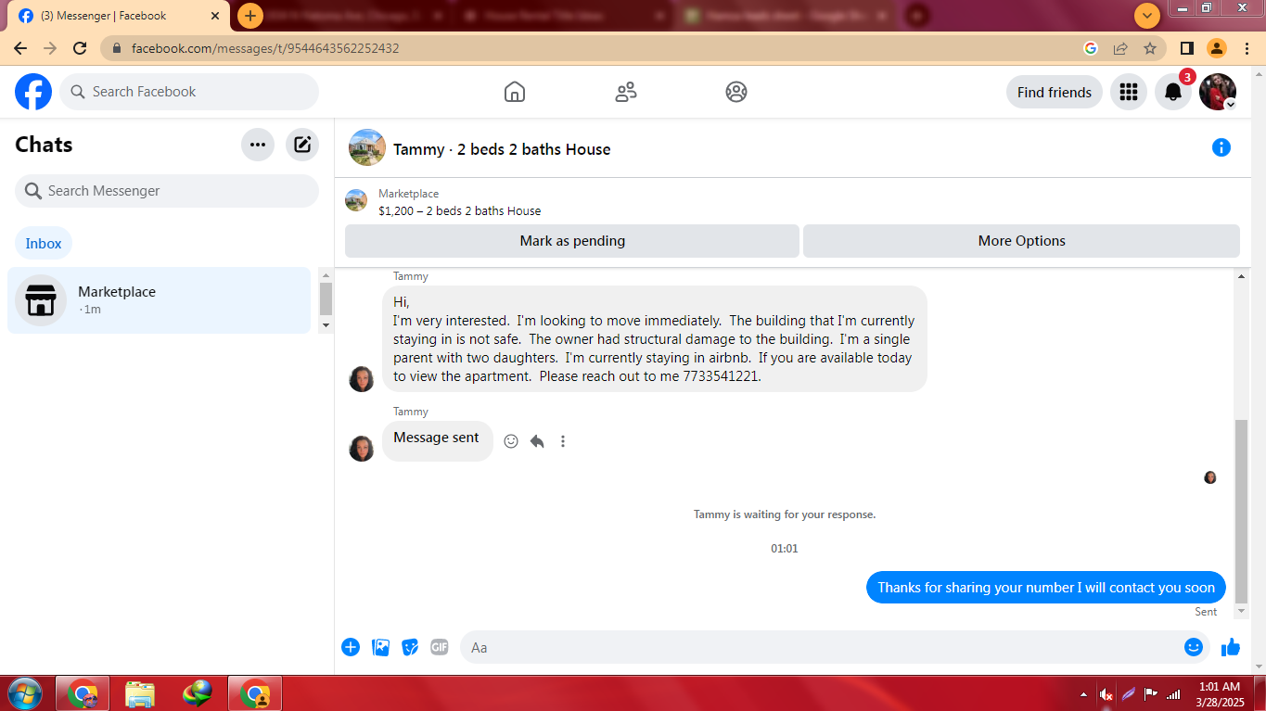Viewport: 1266px width, 711px height.
Task: Open the Groups icon in top navigation
Action: tap(736, 92)
